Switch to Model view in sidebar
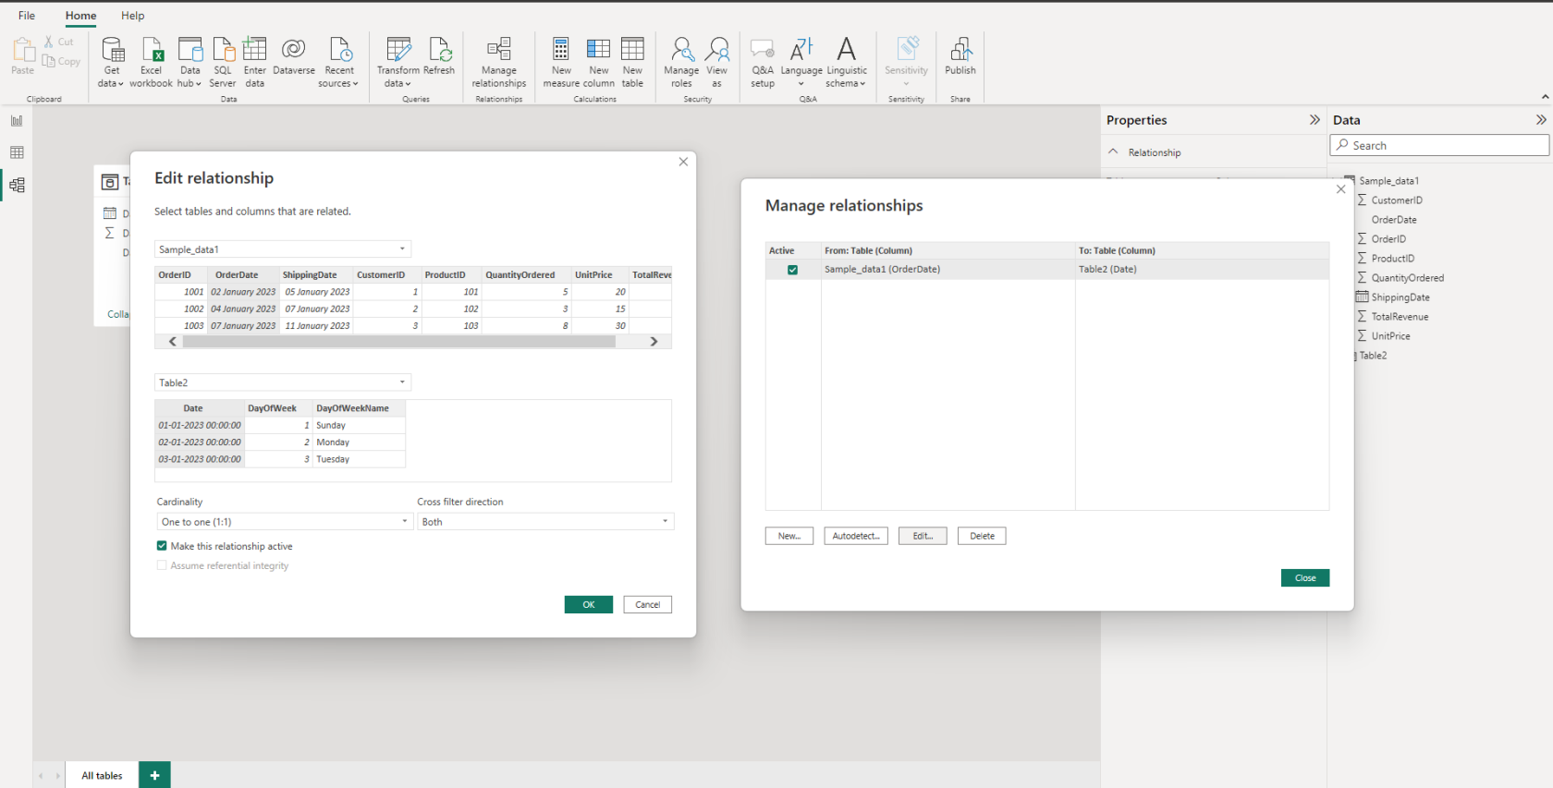 [17, 185]
